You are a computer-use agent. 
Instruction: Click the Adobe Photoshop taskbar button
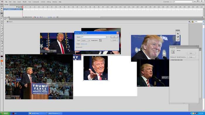pos(54,114)
